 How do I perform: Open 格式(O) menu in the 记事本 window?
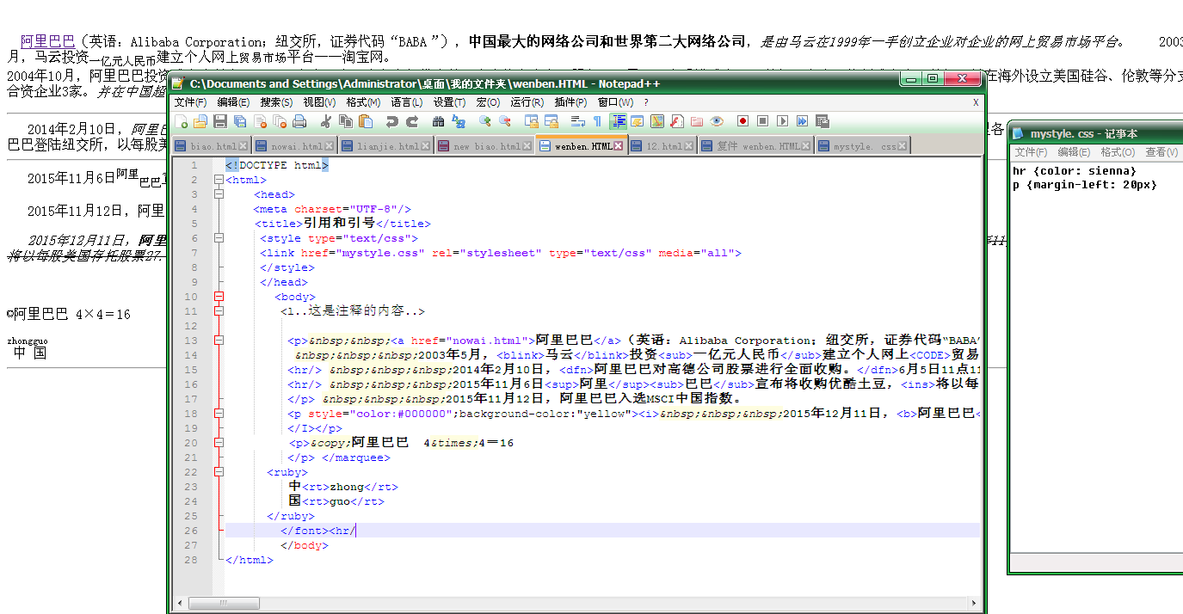tap(1117, 152)
